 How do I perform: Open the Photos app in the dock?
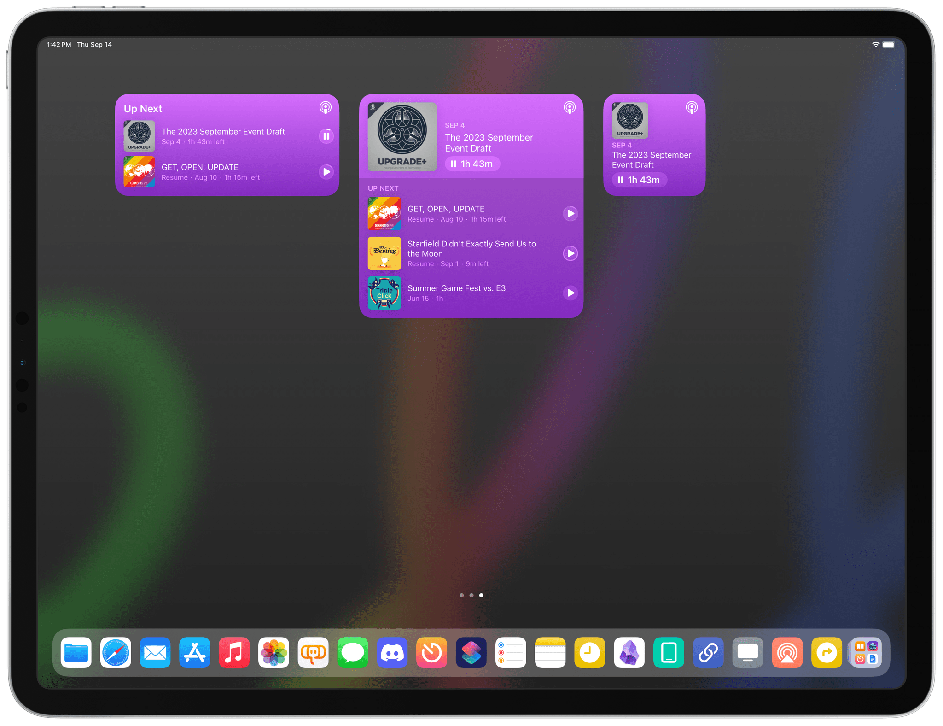click(274, 652)
